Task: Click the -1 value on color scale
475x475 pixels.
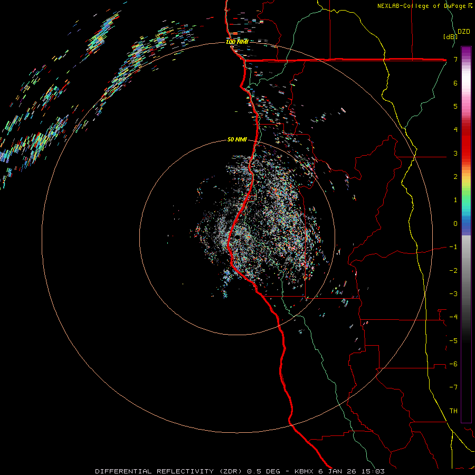Action: pyautogui.click(x=453, y=247)
